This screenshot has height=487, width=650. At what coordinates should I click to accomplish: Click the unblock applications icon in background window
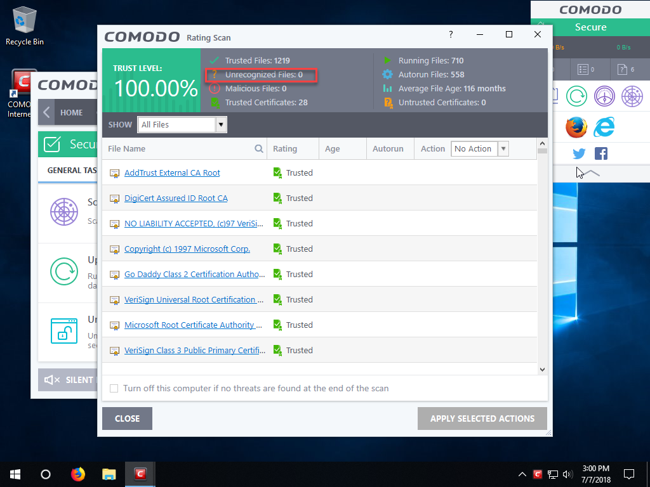click(64, 331)
